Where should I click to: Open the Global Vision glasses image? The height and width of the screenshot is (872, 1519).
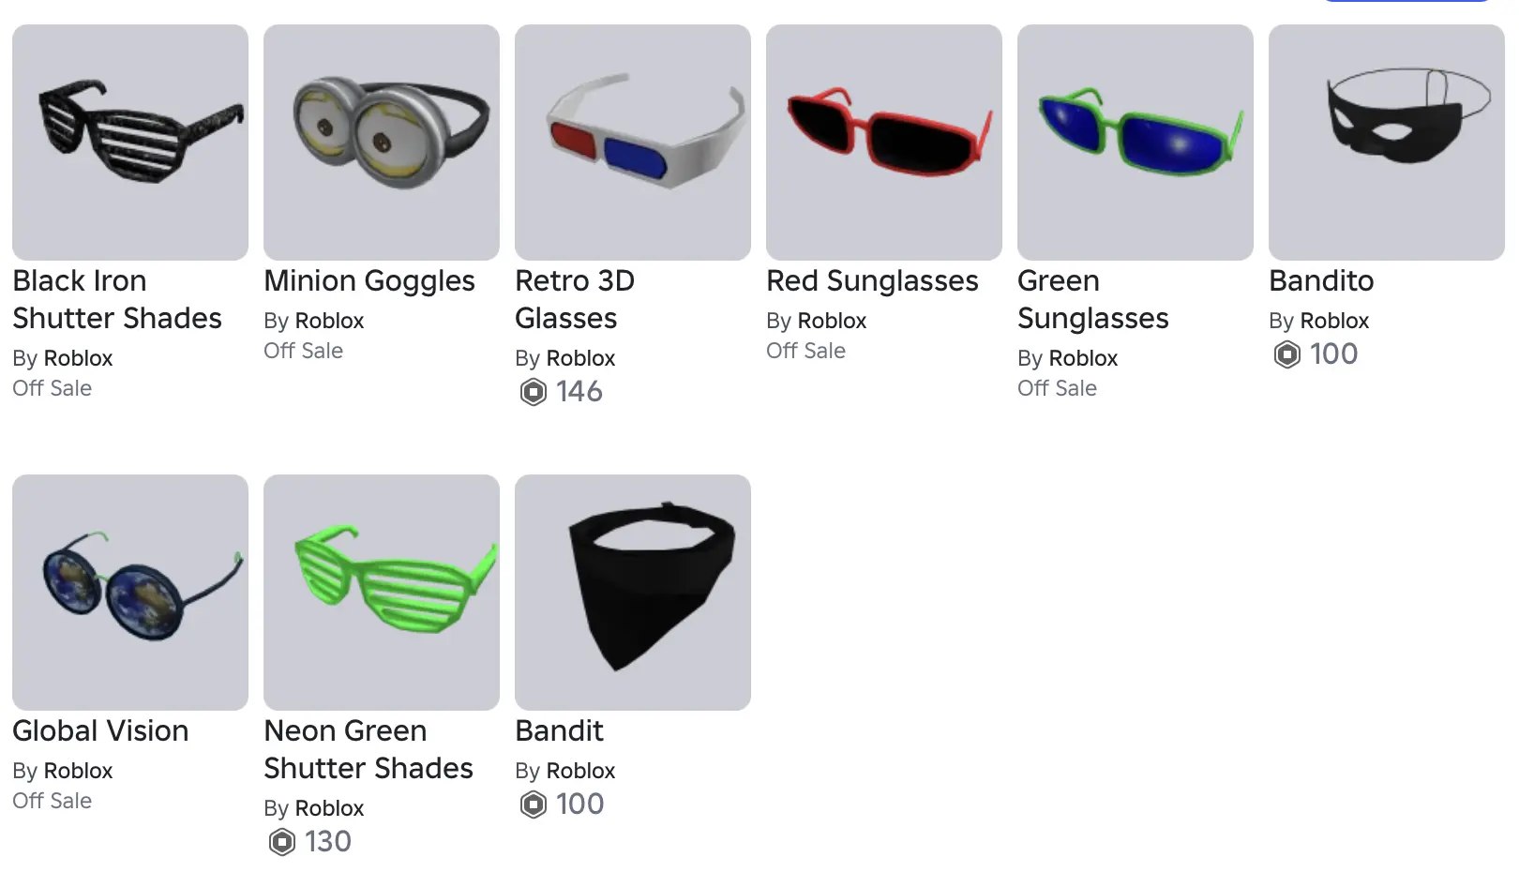(130, 593)
